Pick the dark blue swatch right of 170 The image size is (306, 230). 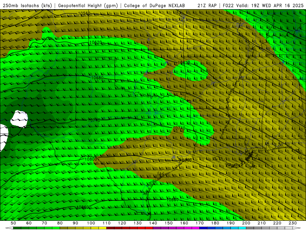pos(203,228)
